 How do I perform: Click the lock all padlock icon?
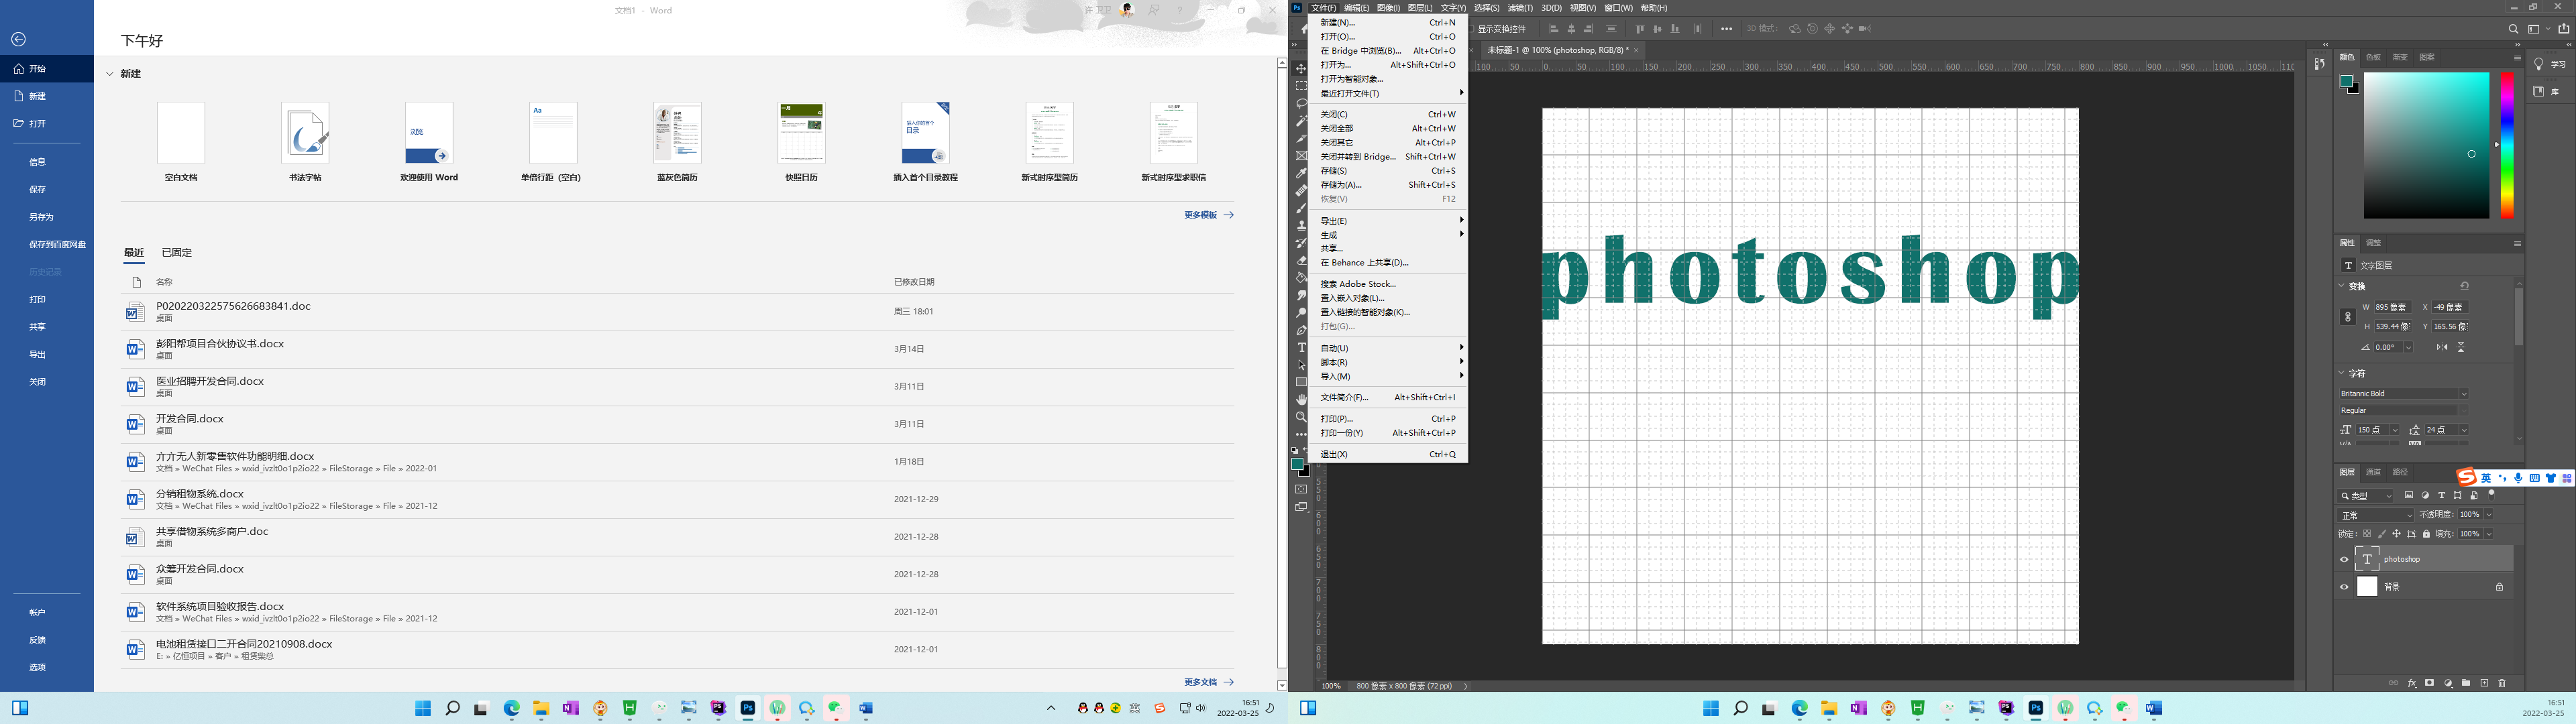[x=2426, y=533]
